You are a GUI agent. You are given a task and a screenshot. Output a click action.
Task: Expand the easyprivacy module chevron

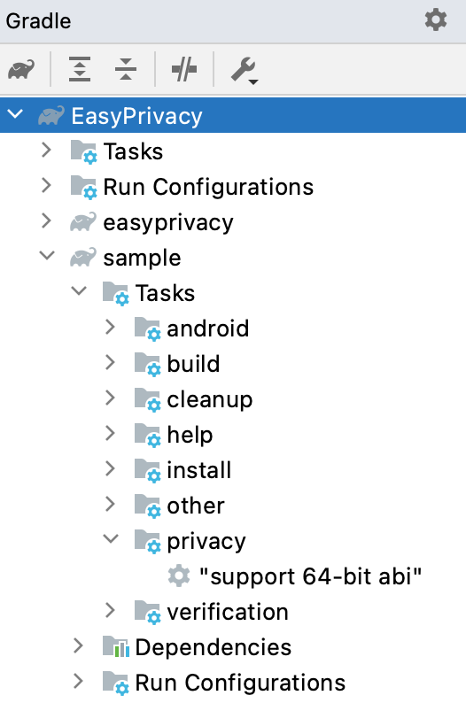tap(46, 220)
